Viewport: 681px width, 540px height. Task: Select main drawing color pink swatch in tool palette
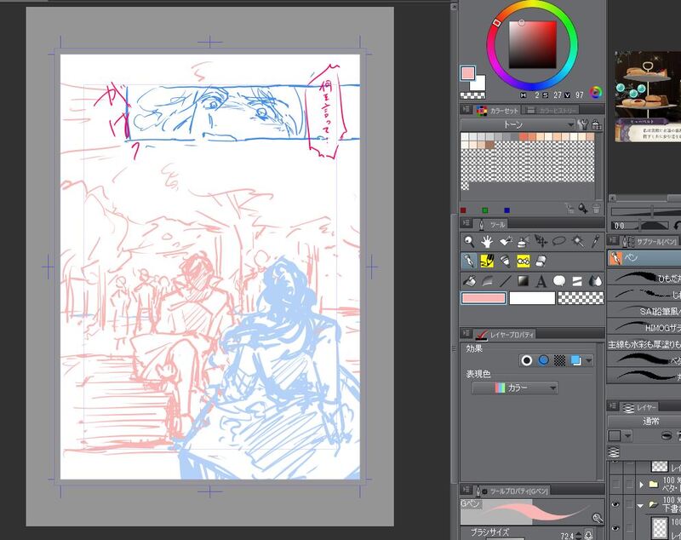483,298
